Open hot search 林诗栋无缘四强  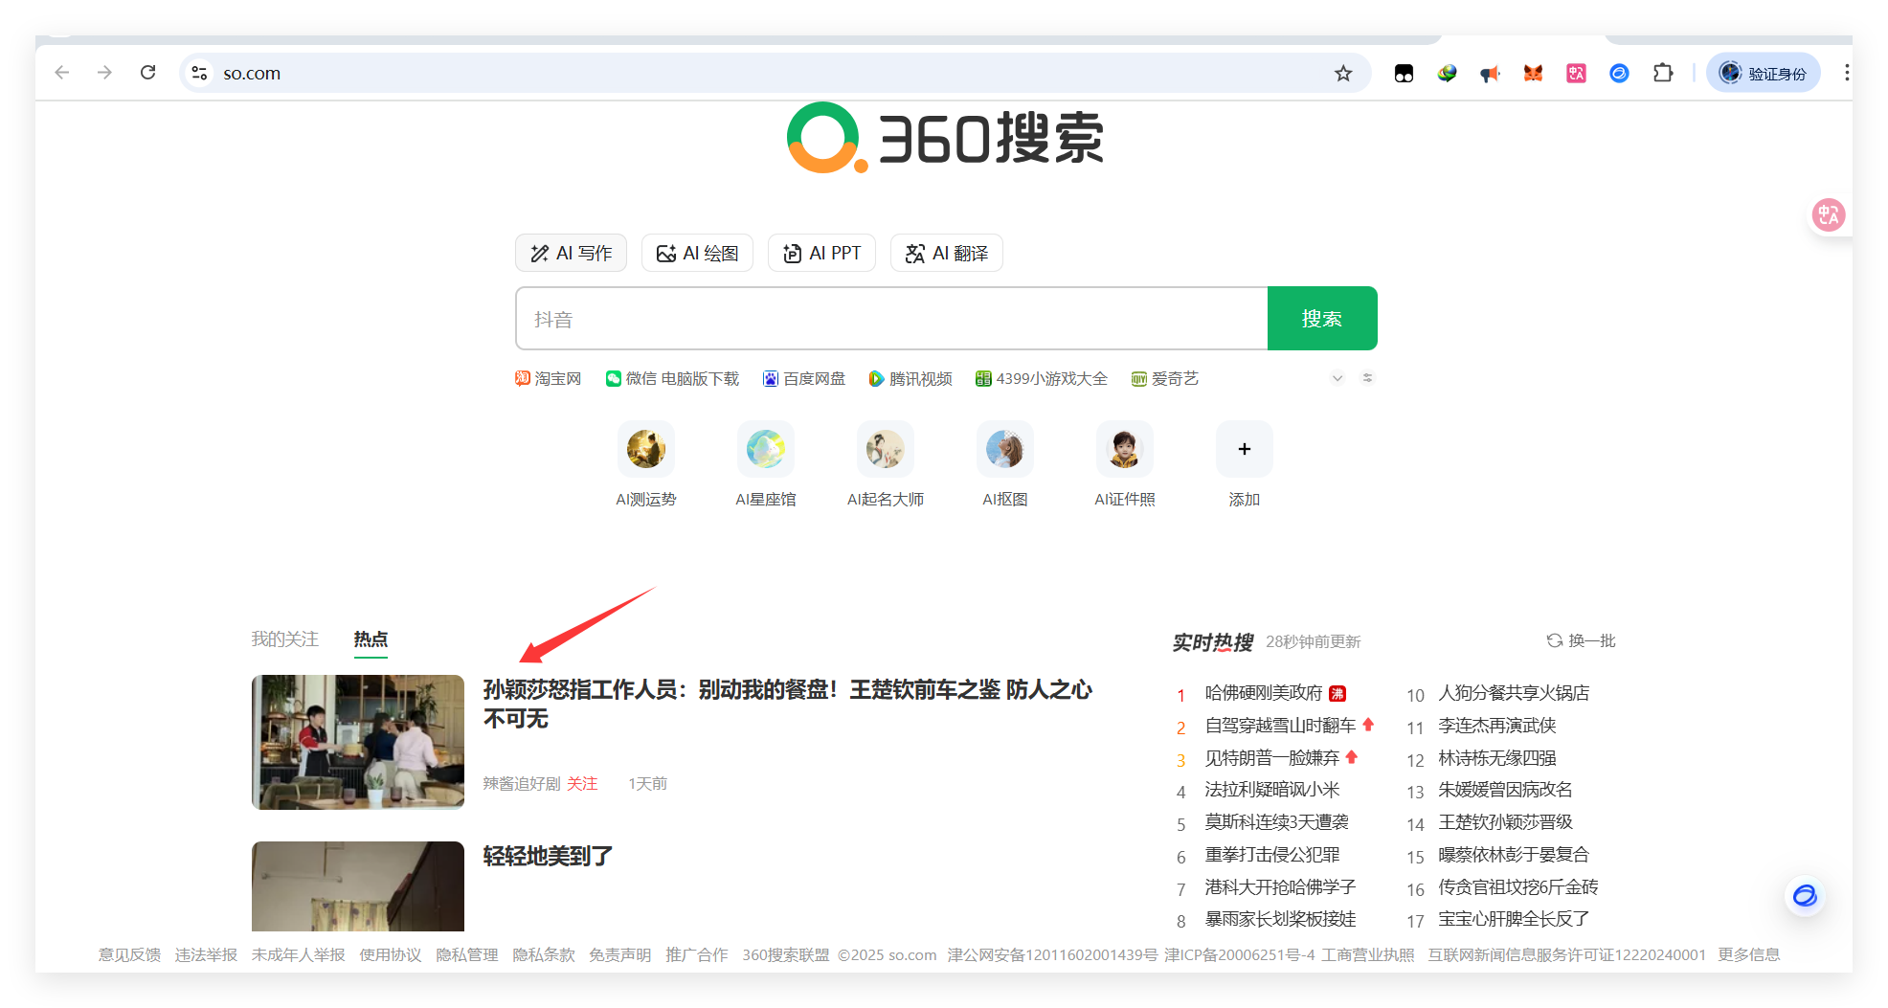[x=1496, y=758]
